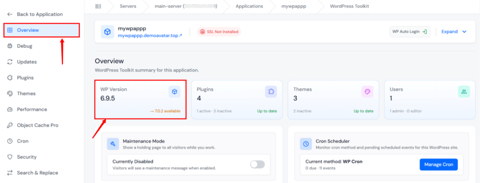This screenshot has height=183, width=480.
Task: Click the WP Auto Login button
Action: coord(410,32)
